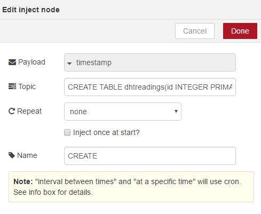
Task: Click into the Topic CREATE TABLE field
Action: point(150,87)
